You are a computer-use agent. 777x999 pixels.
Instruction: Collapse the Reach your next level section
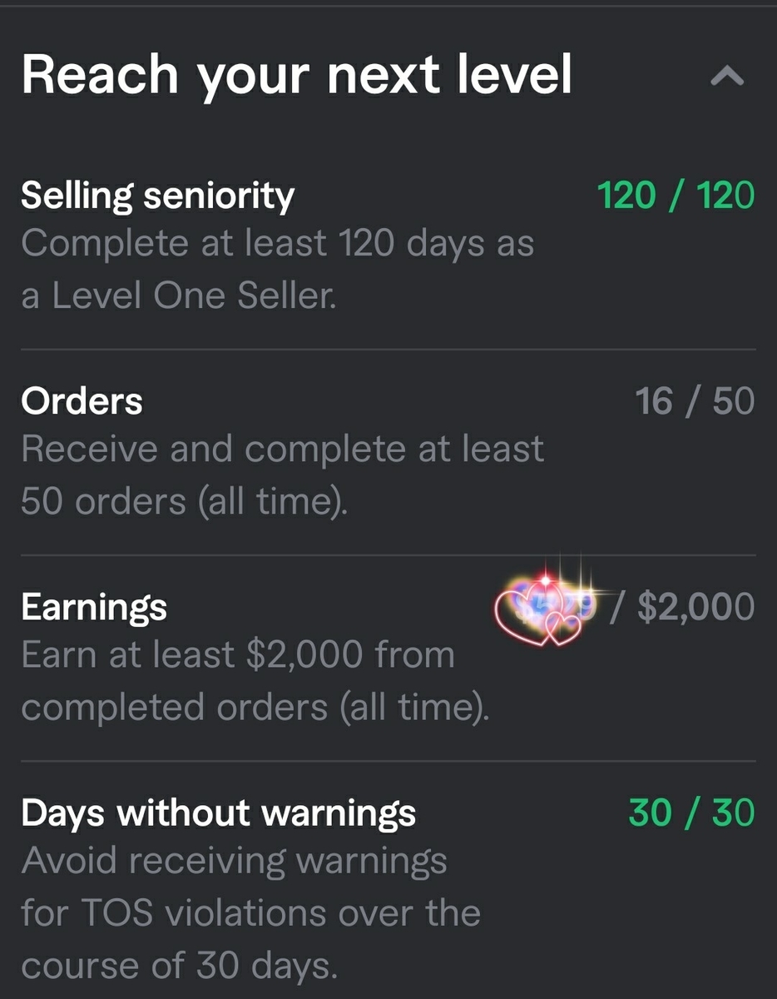[727, 77]
